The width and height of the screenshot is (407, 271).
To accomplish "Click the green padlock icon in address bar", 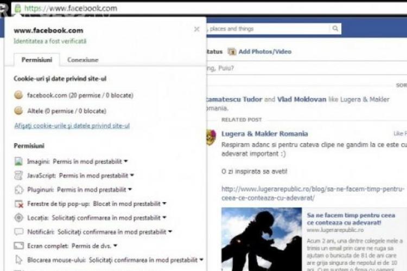I will click(18, 8).
